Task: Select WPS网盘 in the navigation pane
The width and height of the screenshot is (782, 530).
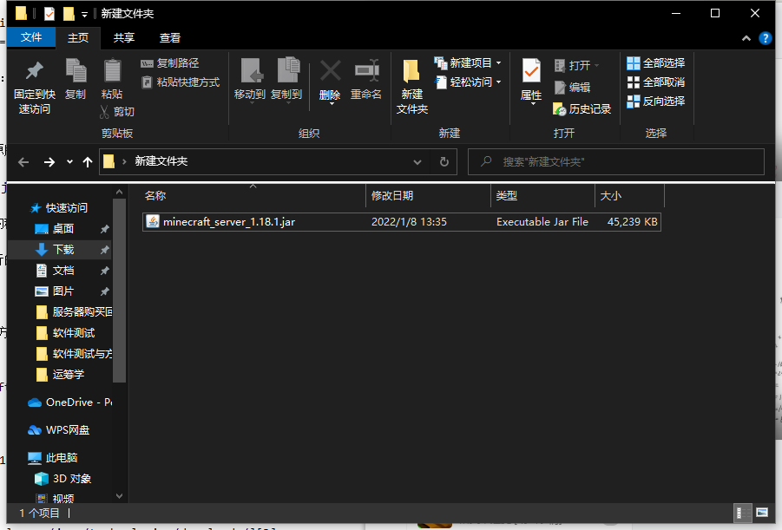Action: click(59, 430)
